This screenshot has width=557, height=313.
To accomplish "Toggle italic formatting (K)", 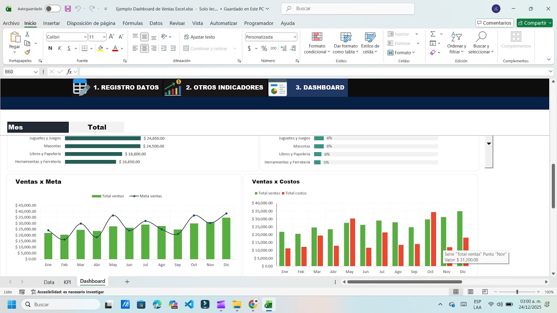I will tap(60, 48).
